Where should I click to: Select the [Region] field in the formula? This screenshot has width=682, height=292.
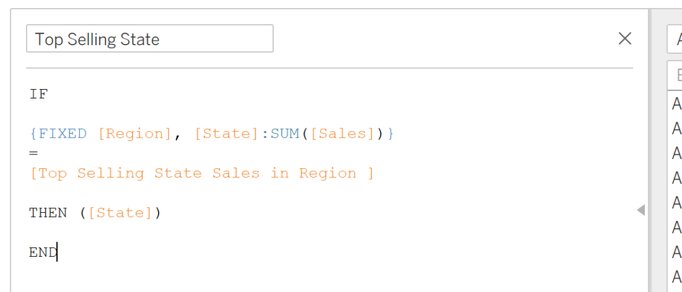click(x=135, y=134)
